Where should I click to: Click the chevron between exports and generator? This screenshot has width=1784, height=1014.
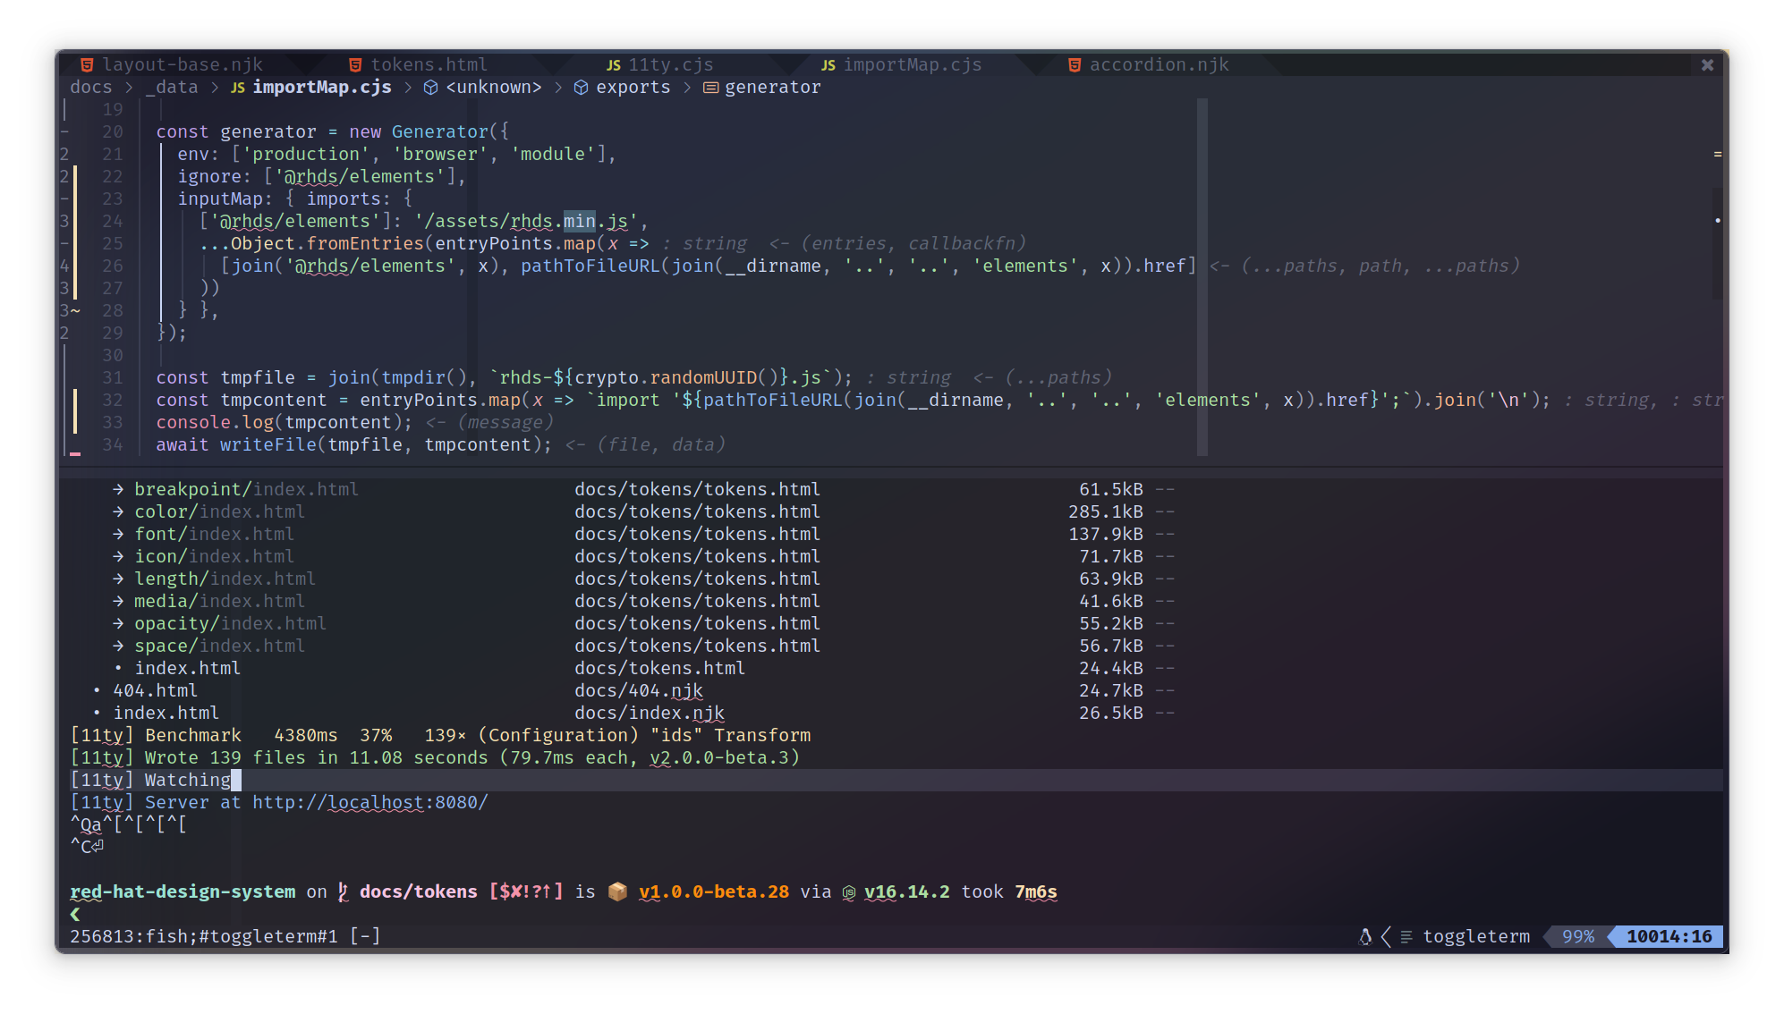coord(686,87)
